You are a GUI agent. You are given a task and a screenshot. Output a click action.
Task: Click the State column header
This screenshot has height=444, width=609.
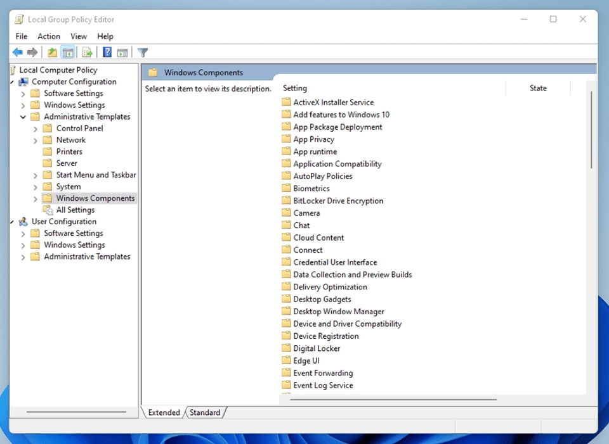538,88
